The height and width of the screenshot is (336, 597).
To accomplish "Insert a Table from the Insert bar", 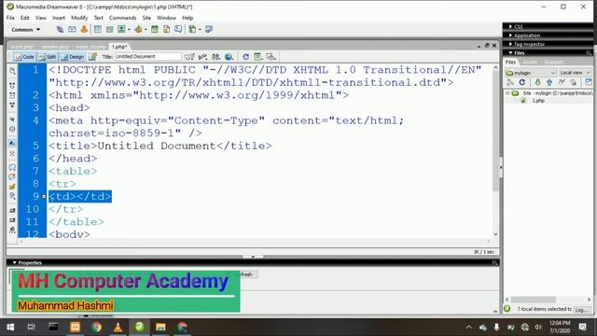I will [x=97, y=29].
